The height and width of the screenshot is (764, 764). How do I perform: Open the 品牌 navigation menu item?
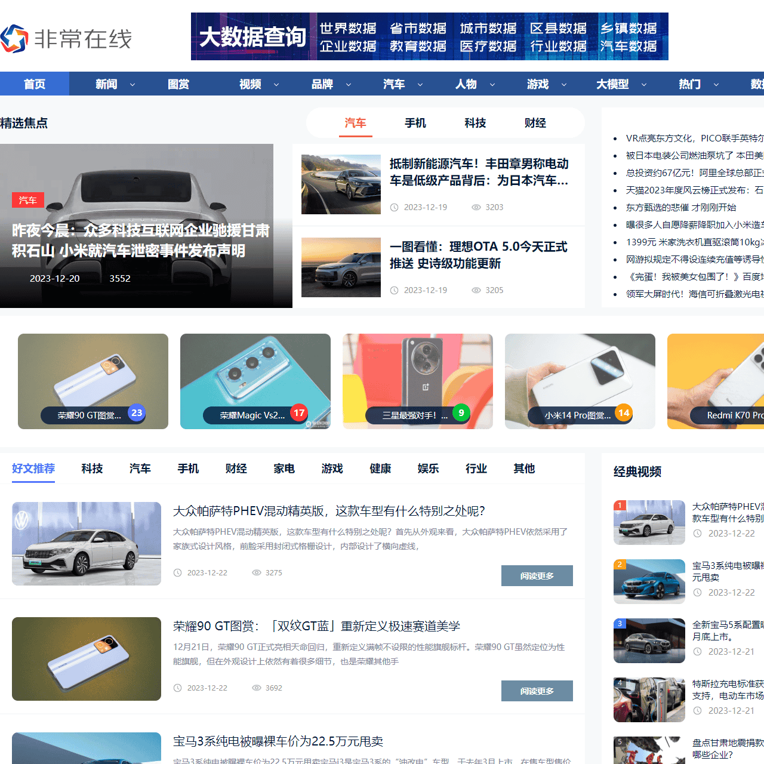coord(322,84)
